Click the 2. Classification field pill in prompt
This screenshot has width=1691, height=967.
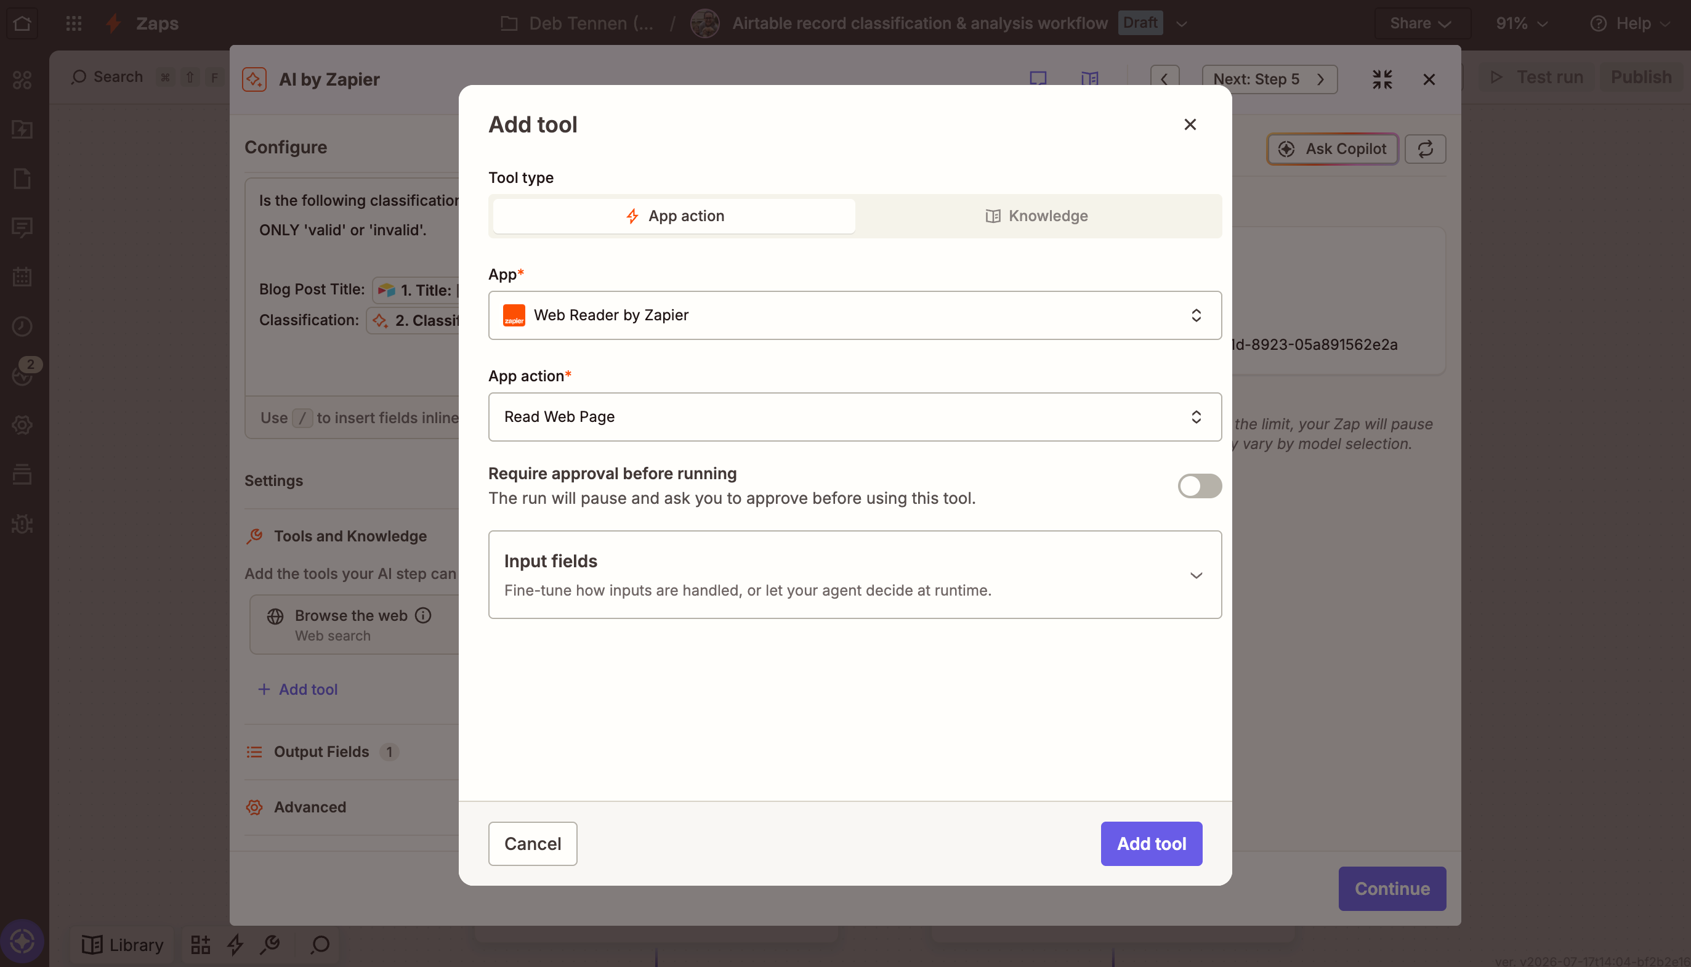point(413,320)
